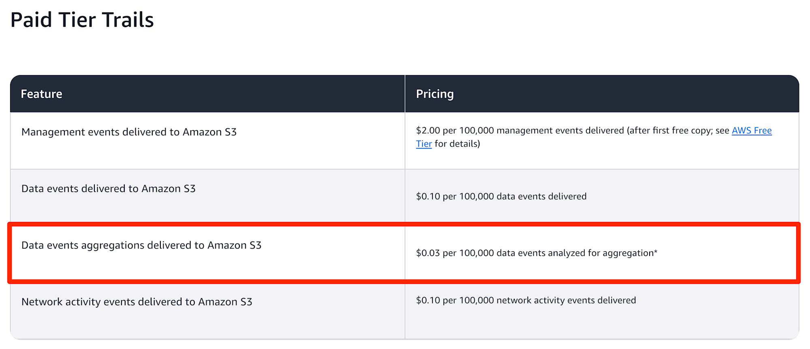Open the AWS Free Tier link

click(x=751, y=130)
